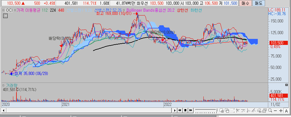Open the data grid table icon
291x117 pixels.
coord(5,16)
